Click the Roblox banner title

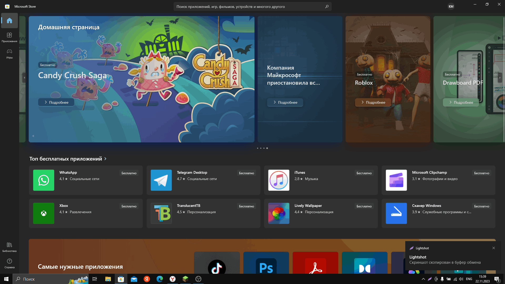364,83
